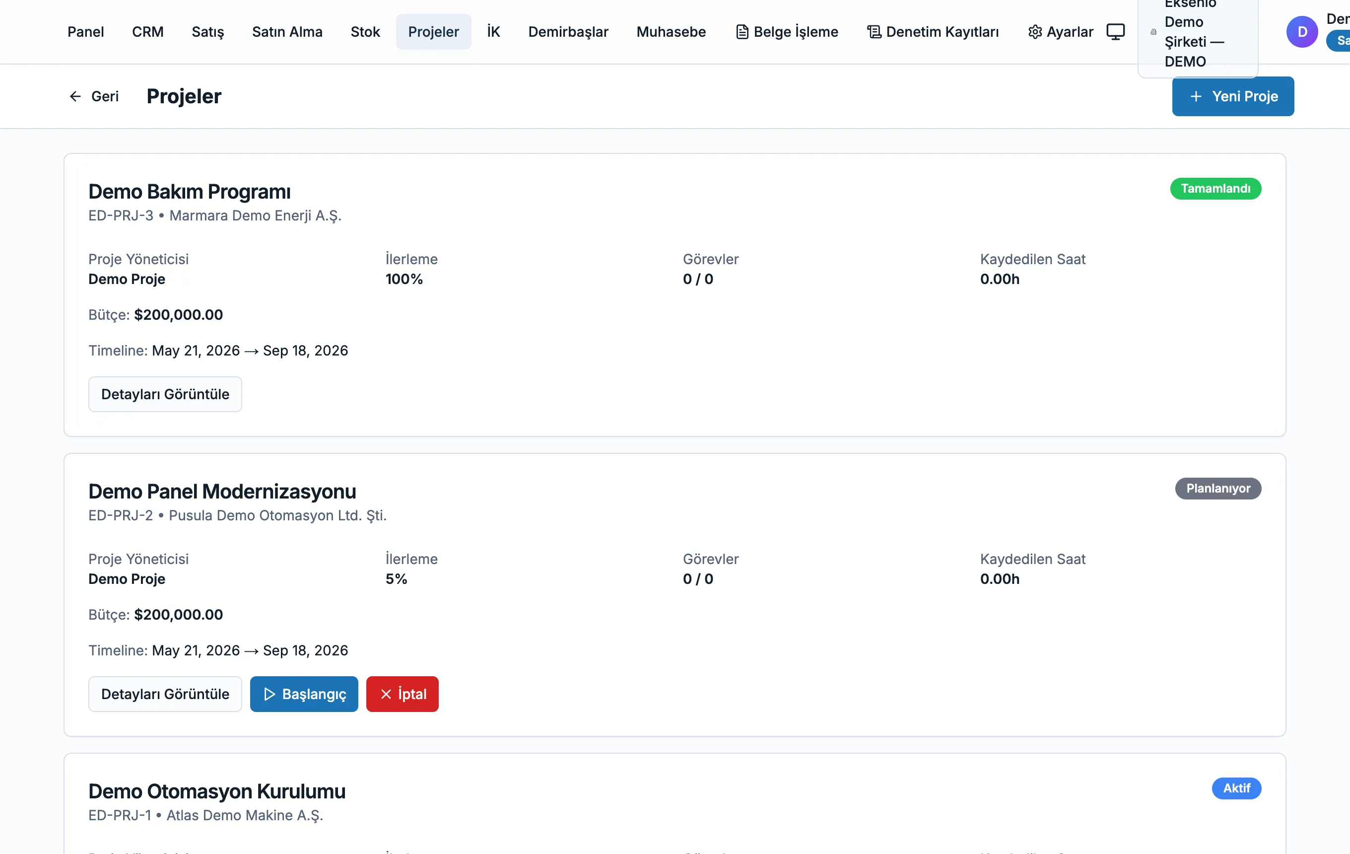Screen dimensions: 1350x854
Task: View details of Demo Bakım Programı
Action: 165,394
